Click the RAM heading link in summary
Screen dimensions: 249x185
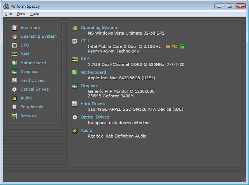coord(85,59)
